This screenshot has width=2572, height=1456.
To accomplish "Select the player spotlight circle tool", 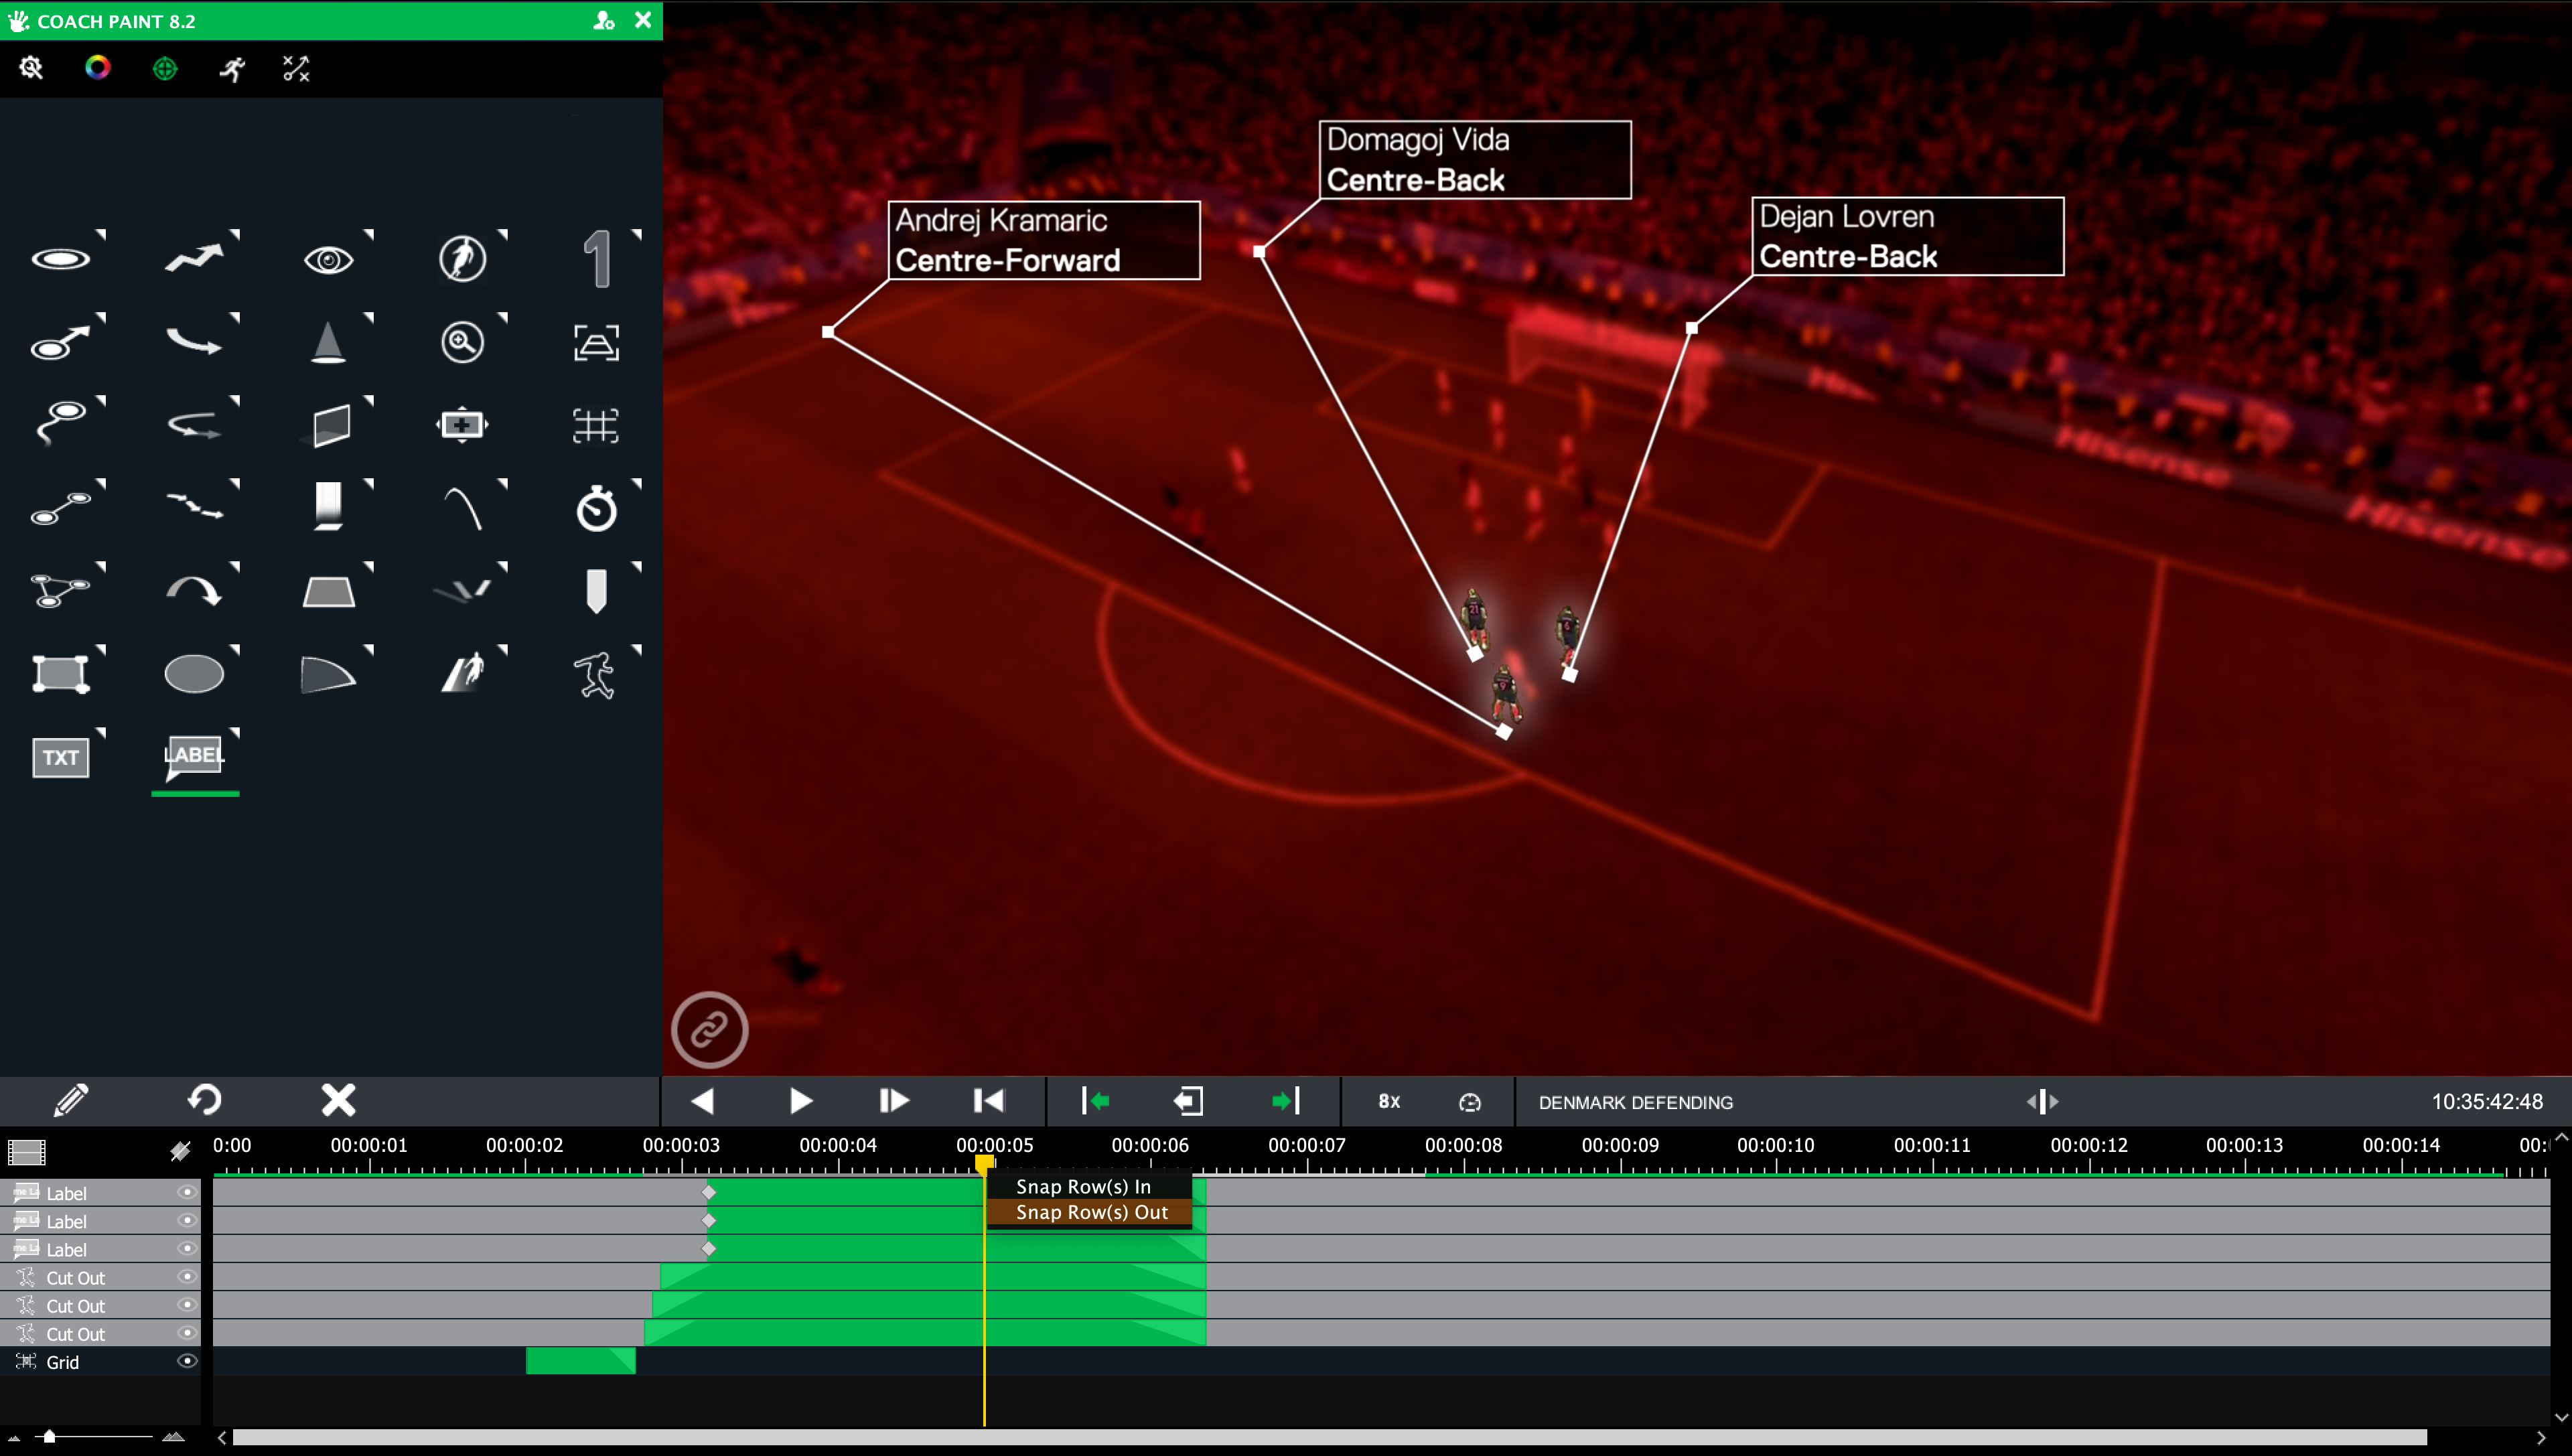I will [462, 259].
